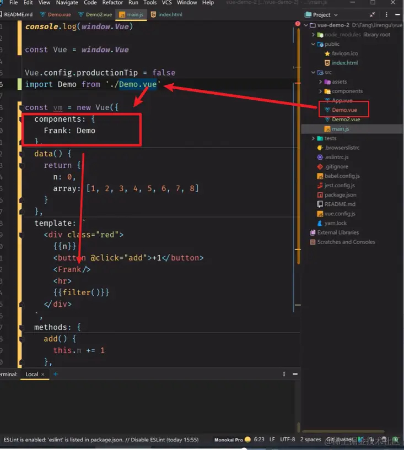Collapse the public folder

click(313, 44)
